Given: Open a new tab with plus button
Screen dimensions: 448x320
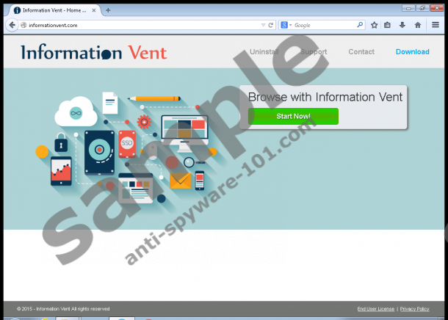Looking at the screenshot, I should [x=108, y=10].
